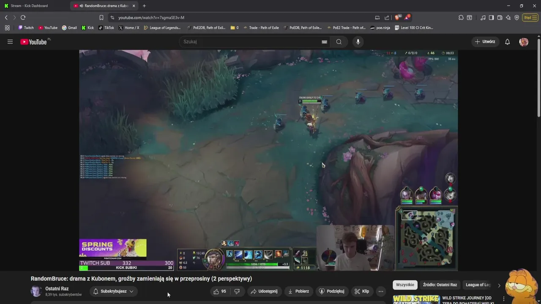Like the video with thumbs up
The image size is (541, 304).
220,291
